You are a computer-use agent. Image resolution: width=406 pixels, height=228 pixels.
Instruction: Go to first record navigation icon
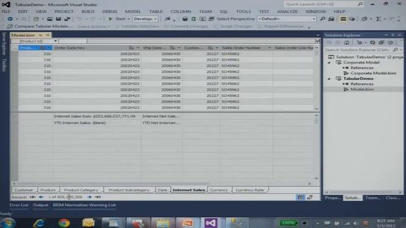[32, 197]
